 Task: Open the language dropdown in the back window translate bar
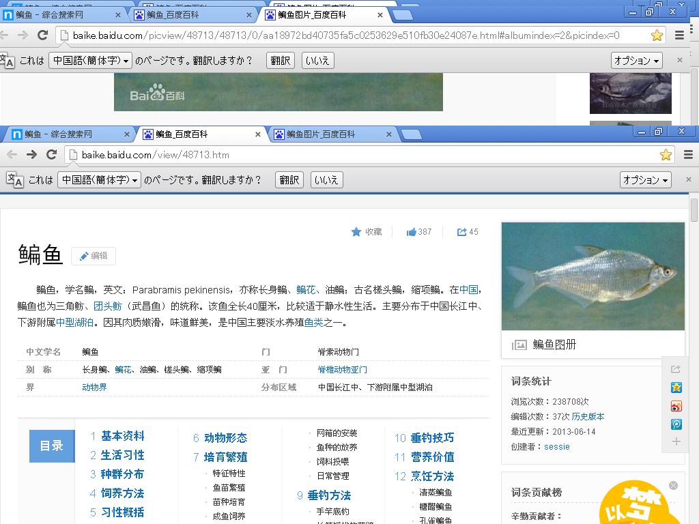(91, 61)
